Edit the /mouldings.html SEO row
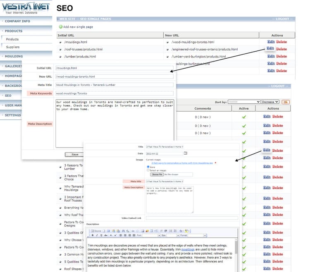 click(271, 42)
